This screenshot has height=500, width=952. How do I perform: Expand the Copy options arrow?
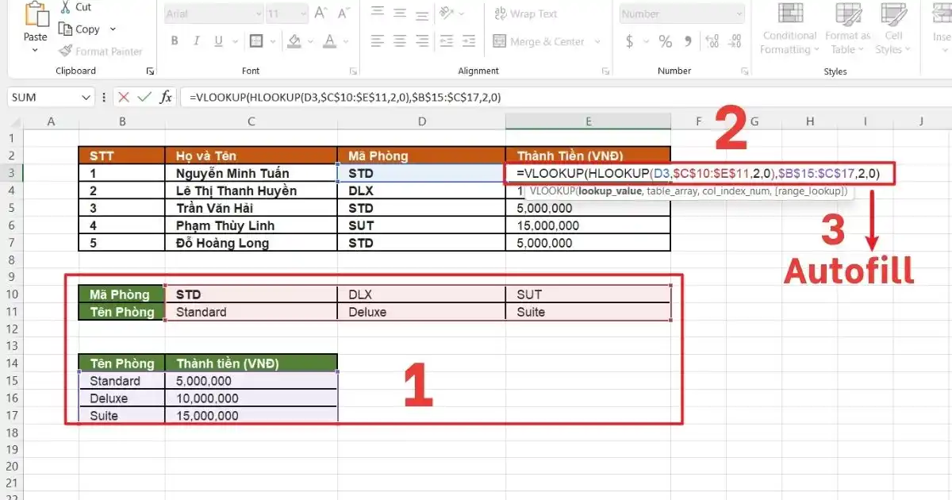pyautogui.click(x=113, y=29)
